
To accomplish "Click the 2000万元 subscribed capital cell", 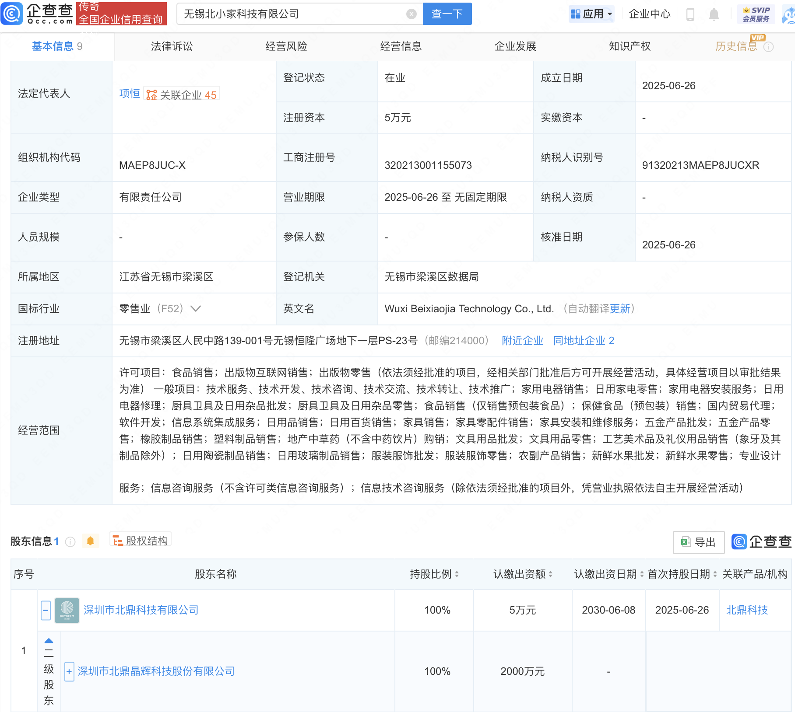I will 523,671.
